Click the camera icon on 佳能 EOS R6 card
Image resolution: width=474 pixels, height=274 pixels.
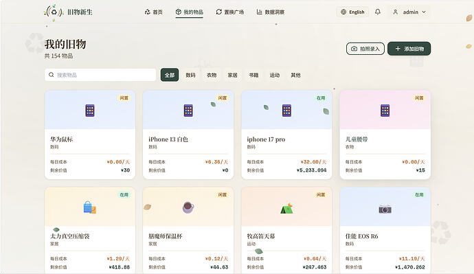[x=385, y=209]
